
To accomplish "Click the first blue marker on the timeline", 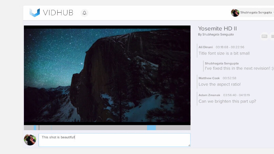I will click(35, 128).
